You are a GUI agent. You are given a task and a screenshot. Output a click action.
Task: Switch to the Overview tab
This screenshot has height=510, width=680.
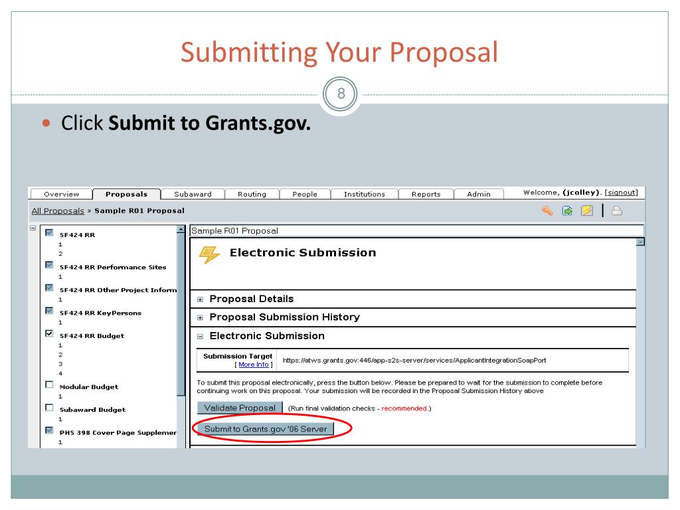click(62, 195)
